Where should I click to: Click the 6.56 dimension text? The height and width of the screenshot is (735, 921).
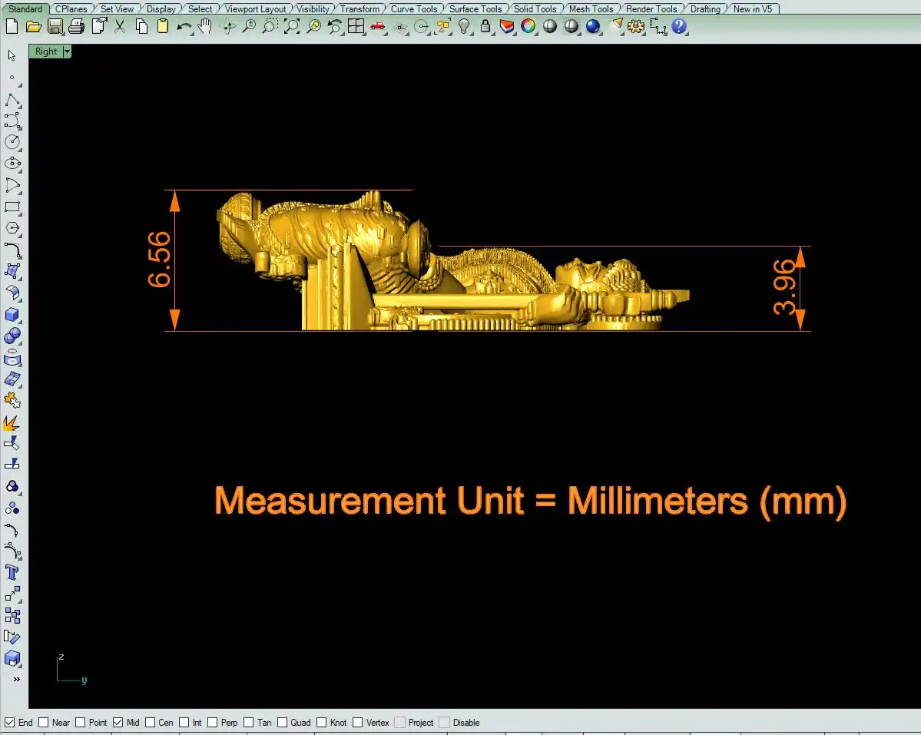pos(160,259)
